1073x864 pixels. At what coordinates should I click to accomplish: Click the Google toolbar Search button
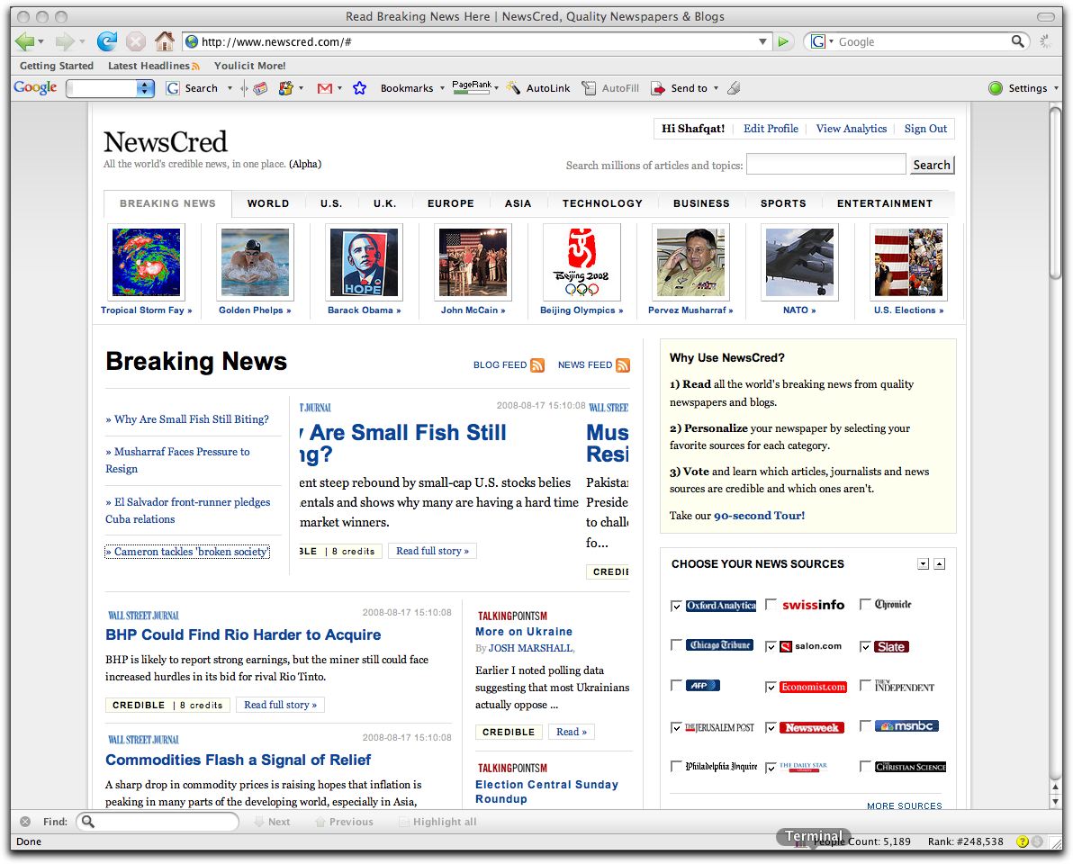193,88
